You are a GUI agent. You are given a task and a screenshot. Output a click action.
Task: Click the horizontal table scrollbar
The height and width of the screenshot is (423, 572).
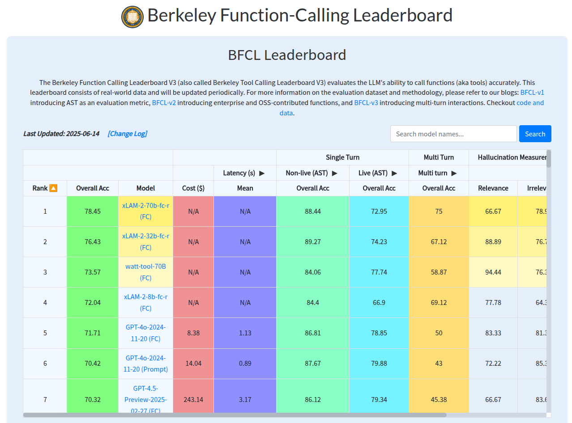click(x=235, y=415)
